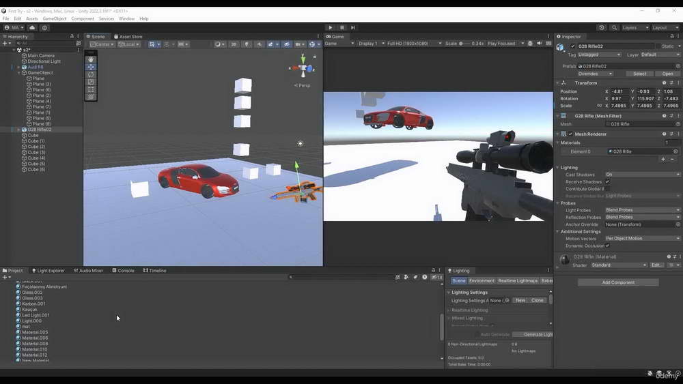Click the prefab Open button
The height and width of the screenshot is (384, 683).
(x=667, y=74)
